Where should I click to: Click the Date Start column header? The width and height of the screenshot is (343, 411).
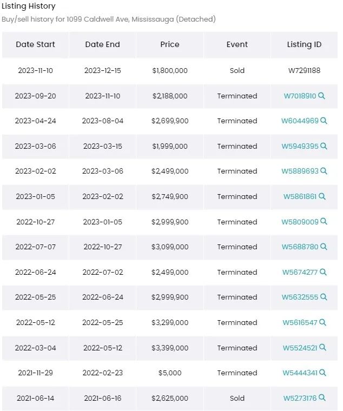[35, 44]
